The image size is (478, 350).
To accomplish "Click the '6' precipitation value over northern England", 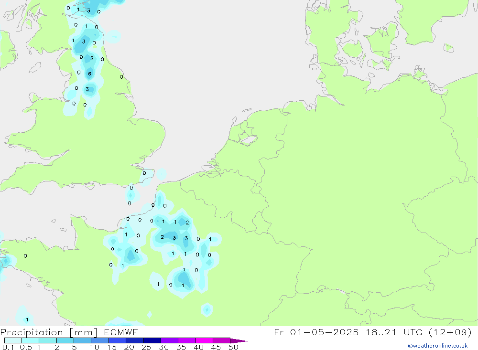I will coord(90,74).
